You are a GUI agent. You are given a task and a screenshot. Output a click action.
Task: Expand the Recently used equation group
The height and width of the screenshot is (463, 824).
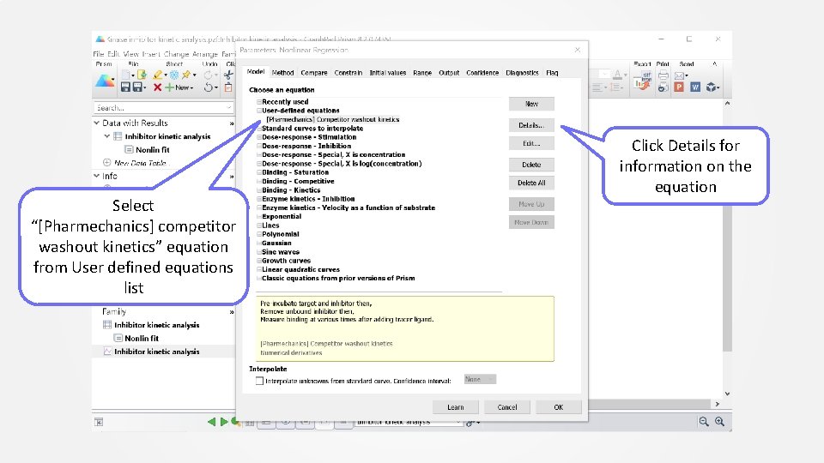click(259, 102)
